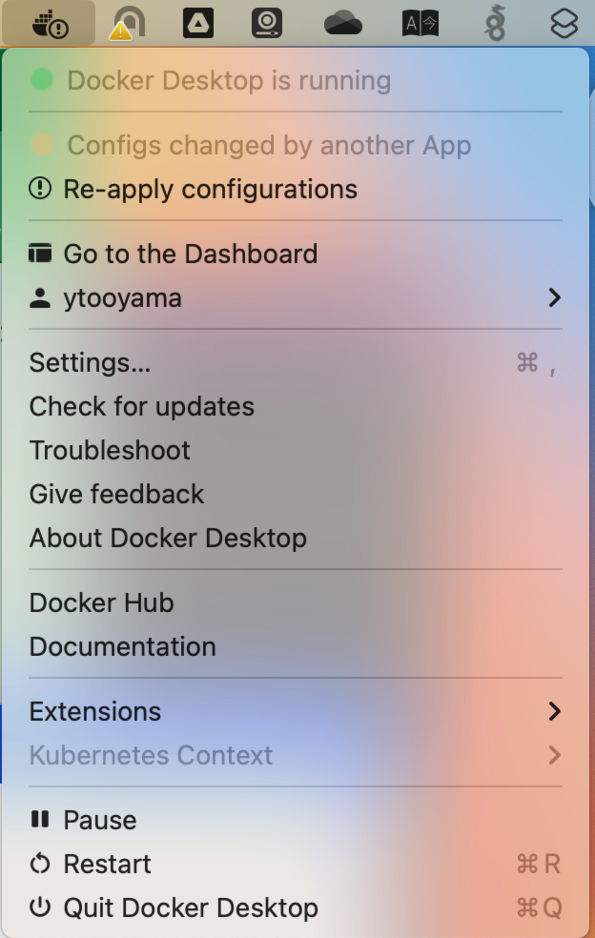Image resolution: width=595 pixels, height=938 pixels.
Task: Open the Google Drive menu bar icon
Action: pos(198,23)
